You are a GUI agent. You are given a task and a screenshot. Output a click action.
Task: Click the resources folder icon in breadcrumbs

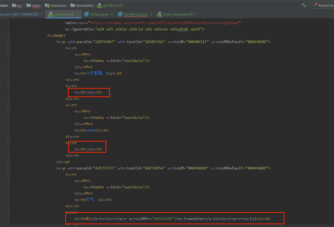click(x=47, y=5)
